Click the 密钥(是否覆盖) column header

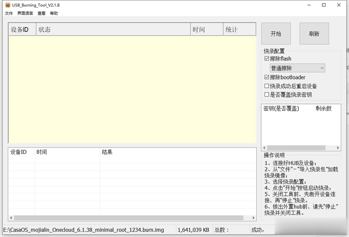point(287,109)
